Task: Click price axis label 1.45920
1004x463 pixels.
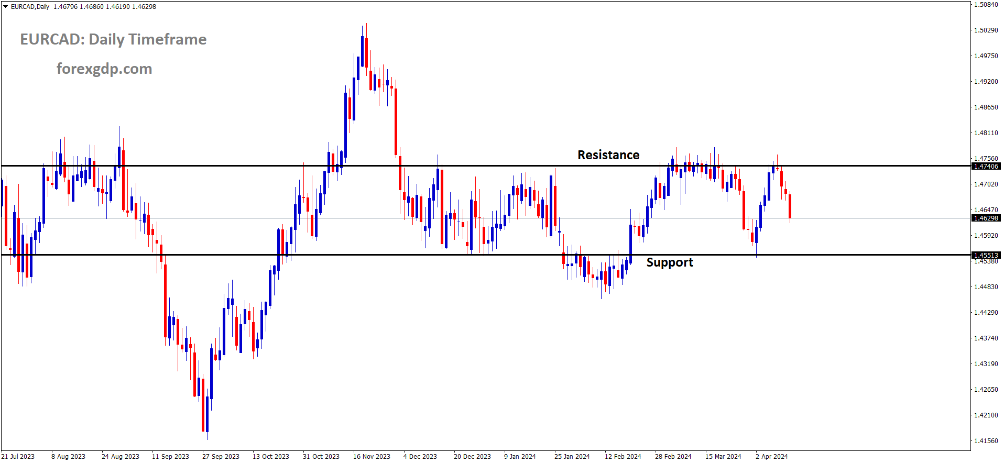Action: pyautogui.click(x=986, y=236)
